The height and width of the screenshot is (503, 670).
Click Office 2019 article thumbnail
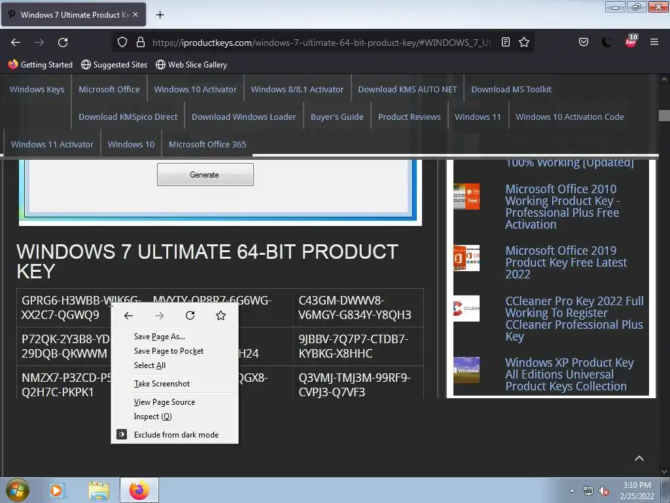[466, 258]
